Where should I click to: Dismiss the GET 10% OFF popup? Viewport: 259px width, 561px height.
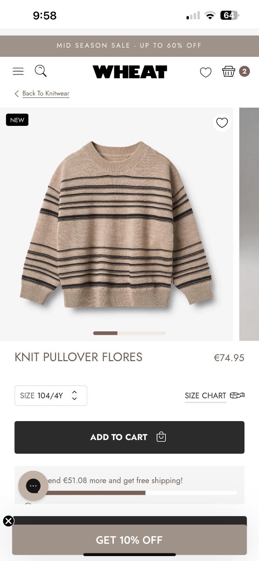(x=9, y=521)
